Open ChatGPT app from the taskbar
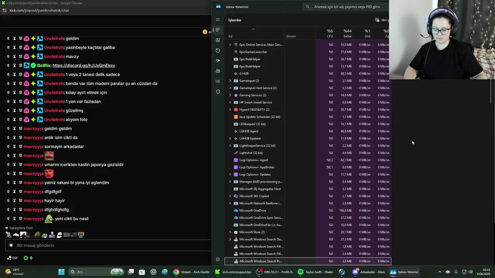495x278 pixels. (x=154, y=272)
